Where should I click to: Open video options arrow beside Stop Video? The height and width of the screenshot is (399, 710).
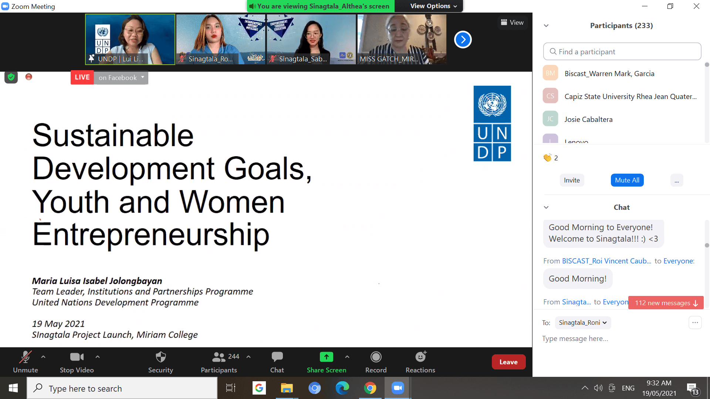coord(98,357)
